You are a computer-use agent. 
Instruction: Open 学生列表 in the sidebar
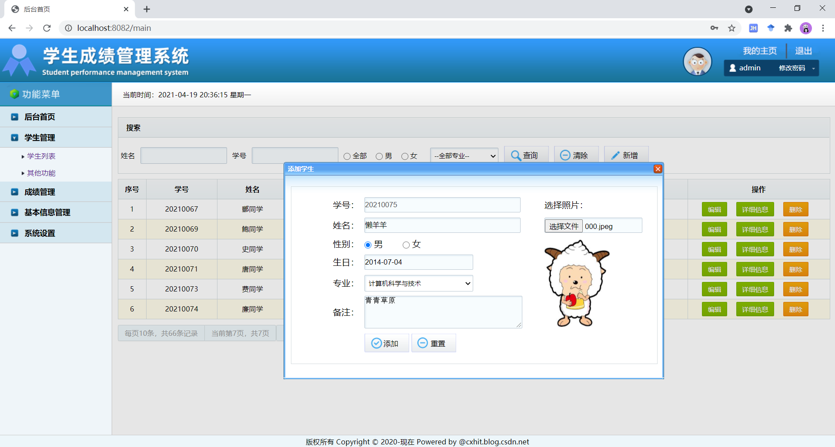[x=41, y=156]
